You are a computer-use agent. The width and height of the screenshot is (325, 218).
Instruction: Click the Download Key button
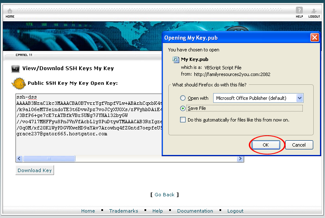[35, 170]
